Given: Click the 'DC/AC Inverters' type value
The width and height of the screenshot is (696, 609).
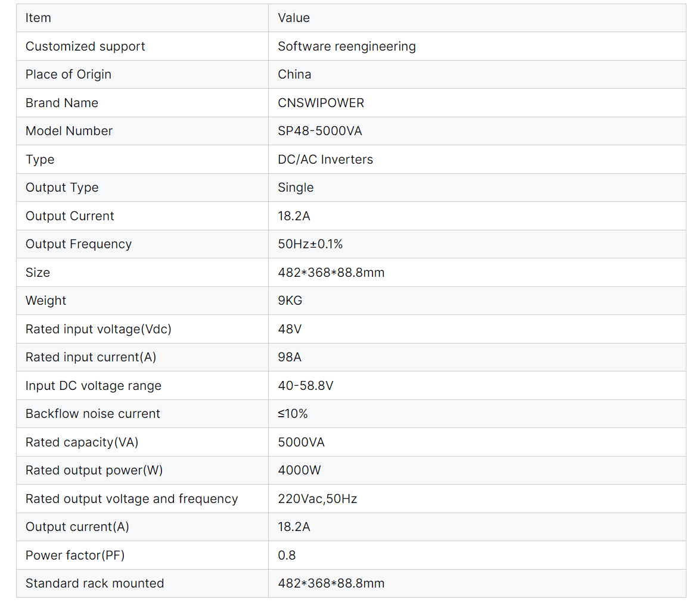Looking at the screenshot, I should [325, 160].
